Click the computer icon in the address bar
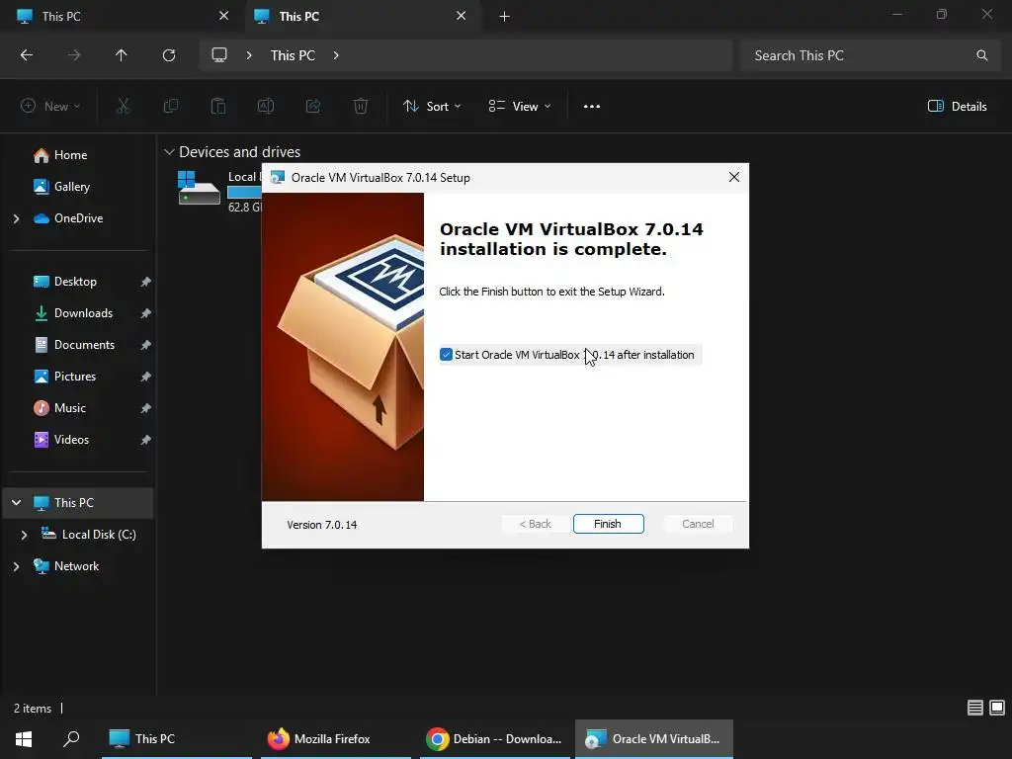 (219, 55)
